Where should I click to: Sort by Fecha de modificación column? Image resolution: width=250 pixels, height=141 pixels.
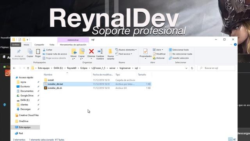click(x=103, y=75)
